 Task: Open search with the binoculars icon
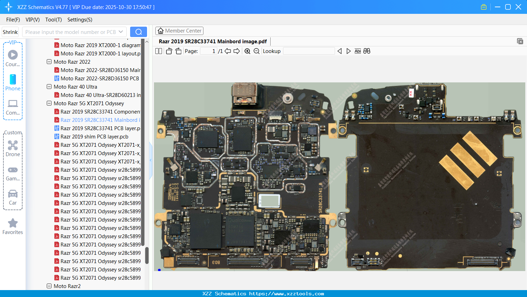(x=367, y=51)
